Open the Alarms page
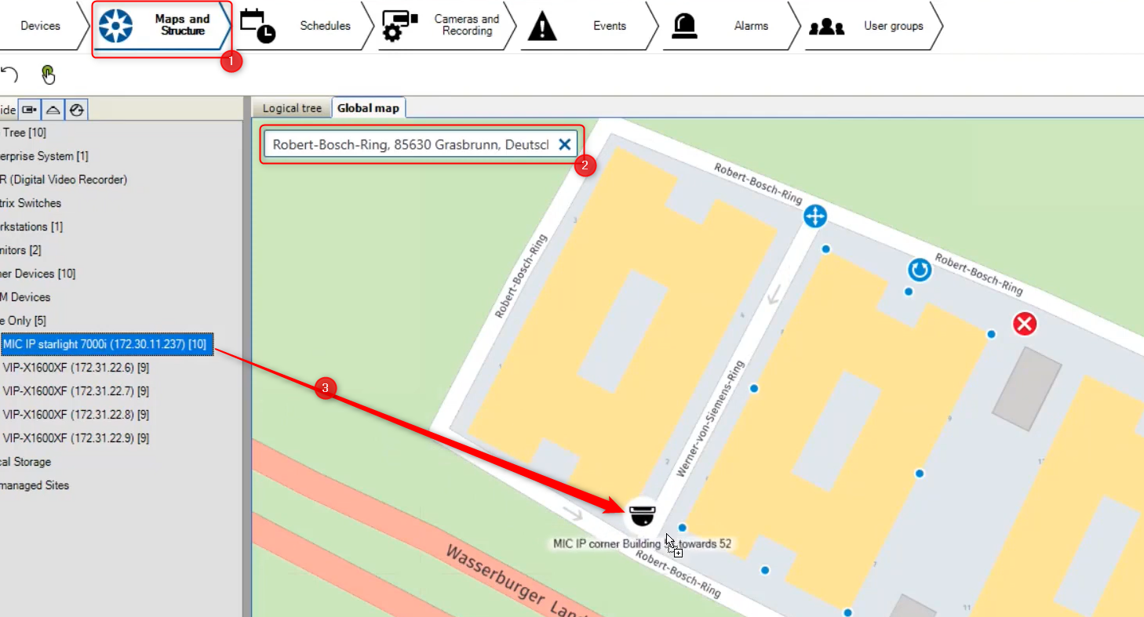The height and width of the screenshot is (617, 1144). click(x=732, y=26)
